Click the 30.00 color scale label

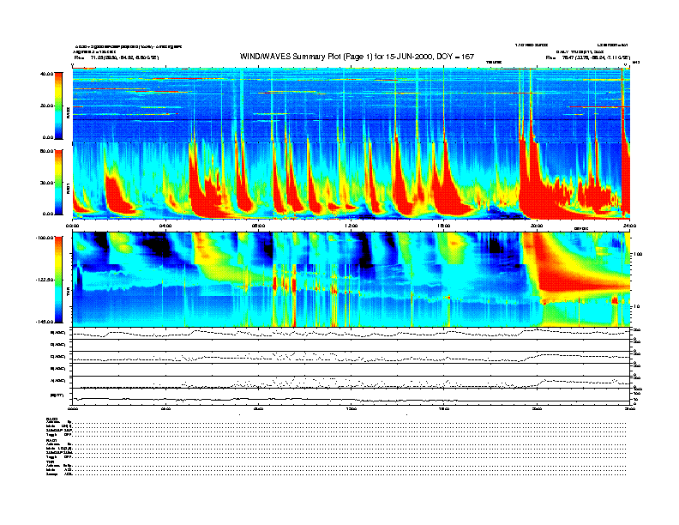pos(47,183)
